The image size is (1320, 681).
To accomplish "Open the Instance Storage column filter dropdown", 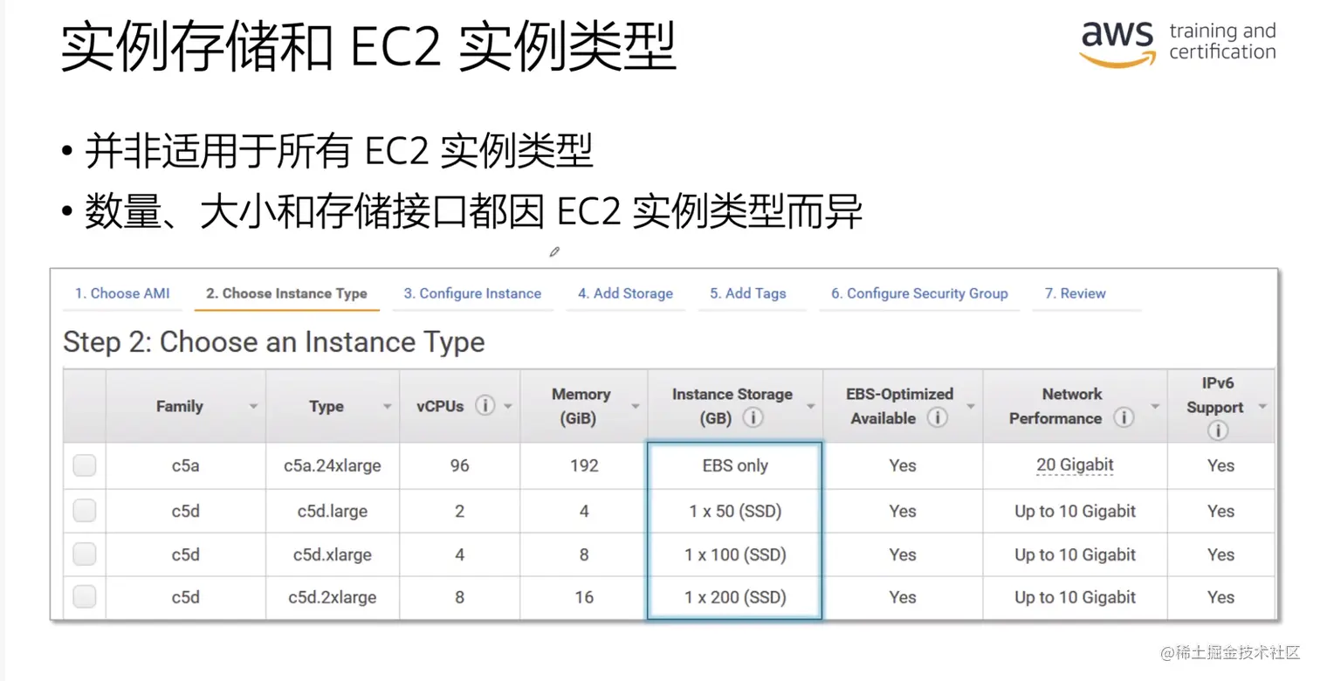I will (x=811, y=407).
